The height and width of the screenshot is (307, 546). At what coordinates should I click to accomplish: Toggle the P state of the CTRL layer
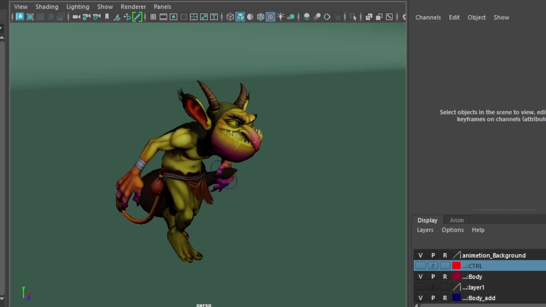pyautogui.click(x=433, y=266)
